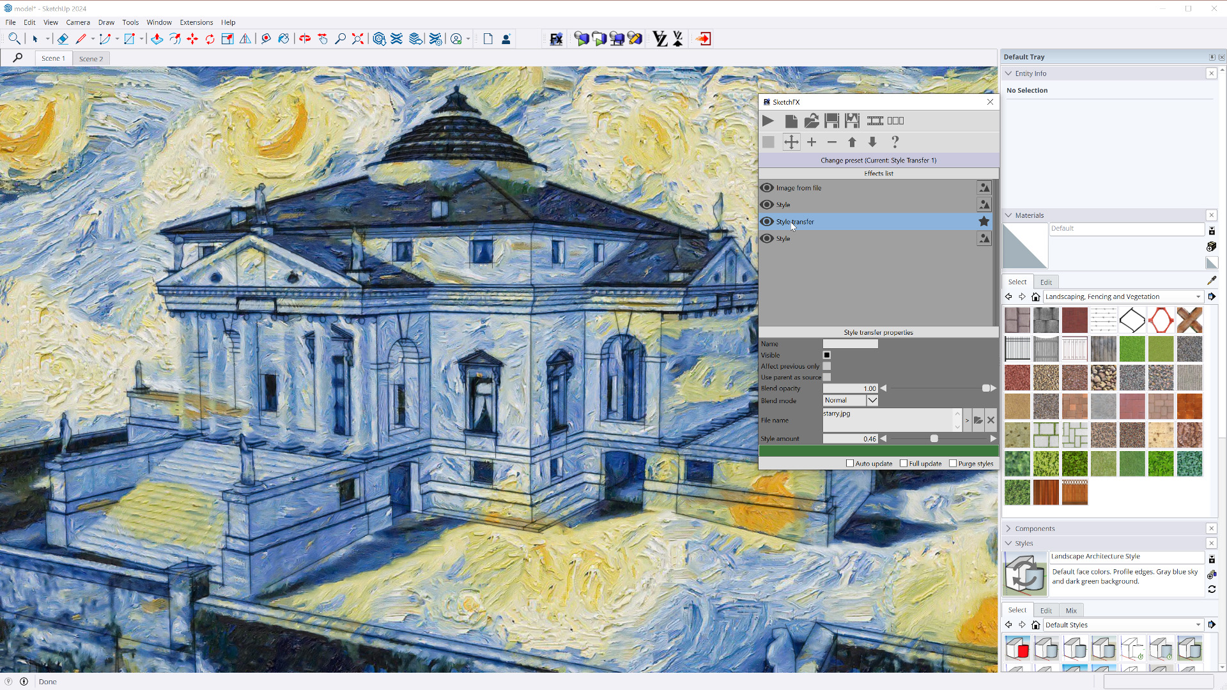
Task: Save the preset with the SketchFX floppy icon
Action: click(x=831, y=121)
